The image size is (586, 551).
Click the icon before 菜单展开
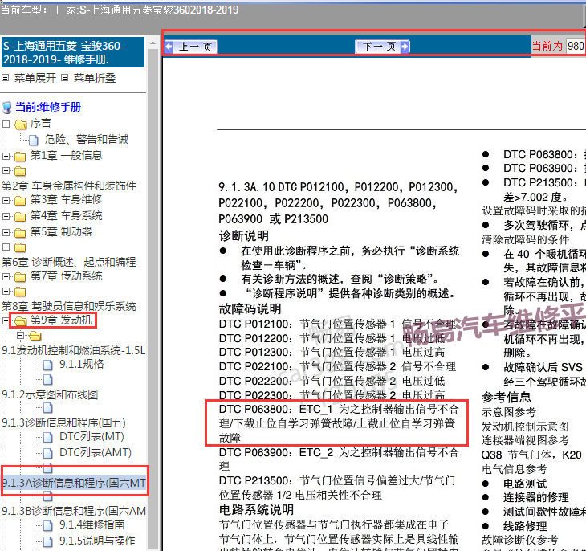click(6, 78)
